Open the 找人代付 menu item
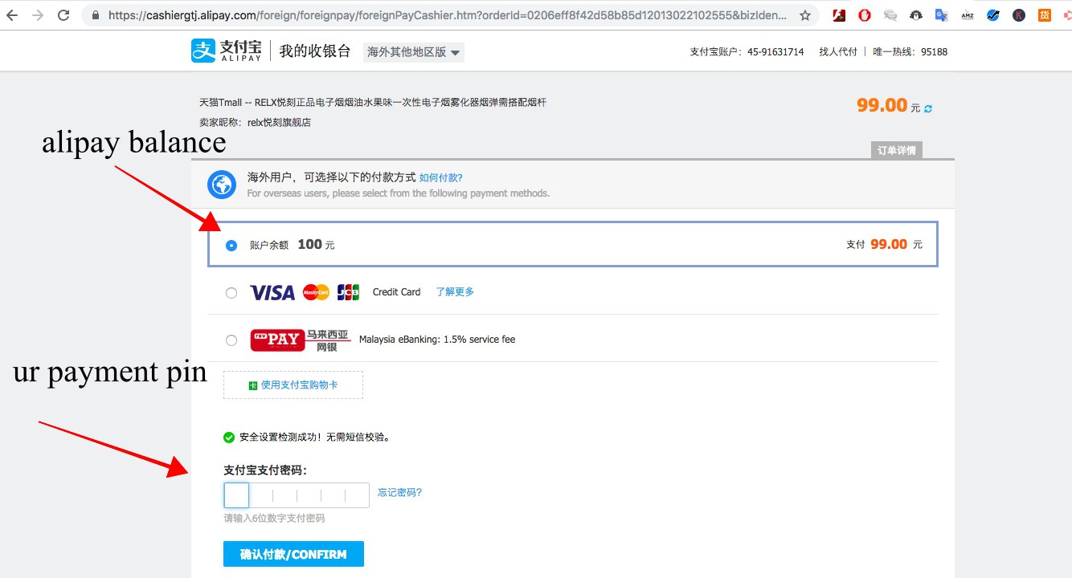The image size is (1072, 578). (838, 51)
